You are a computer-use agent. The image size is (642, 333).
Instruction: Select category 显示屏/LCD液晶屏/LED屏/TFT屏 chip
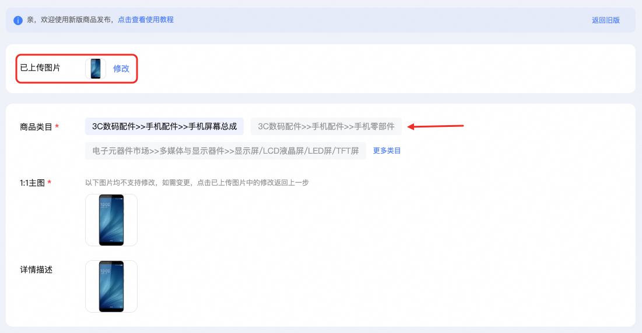[225, 151]
